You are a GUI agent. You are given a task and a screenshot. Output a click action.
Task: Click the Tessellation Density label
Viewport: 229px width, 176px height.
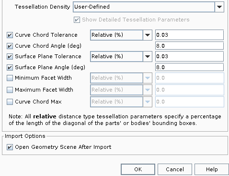(x=42, y=7)
